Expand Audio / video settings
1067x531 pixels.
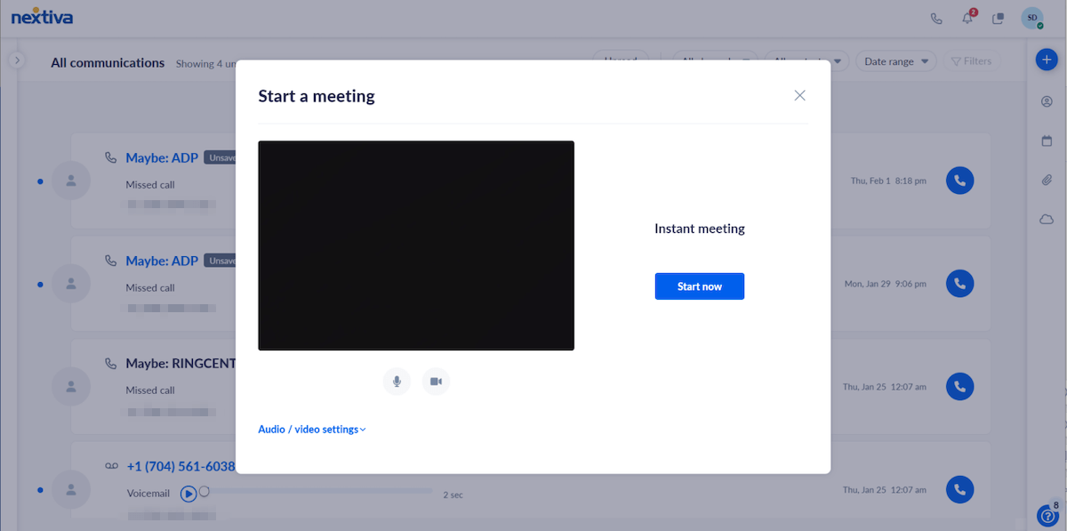pos(311,430)
